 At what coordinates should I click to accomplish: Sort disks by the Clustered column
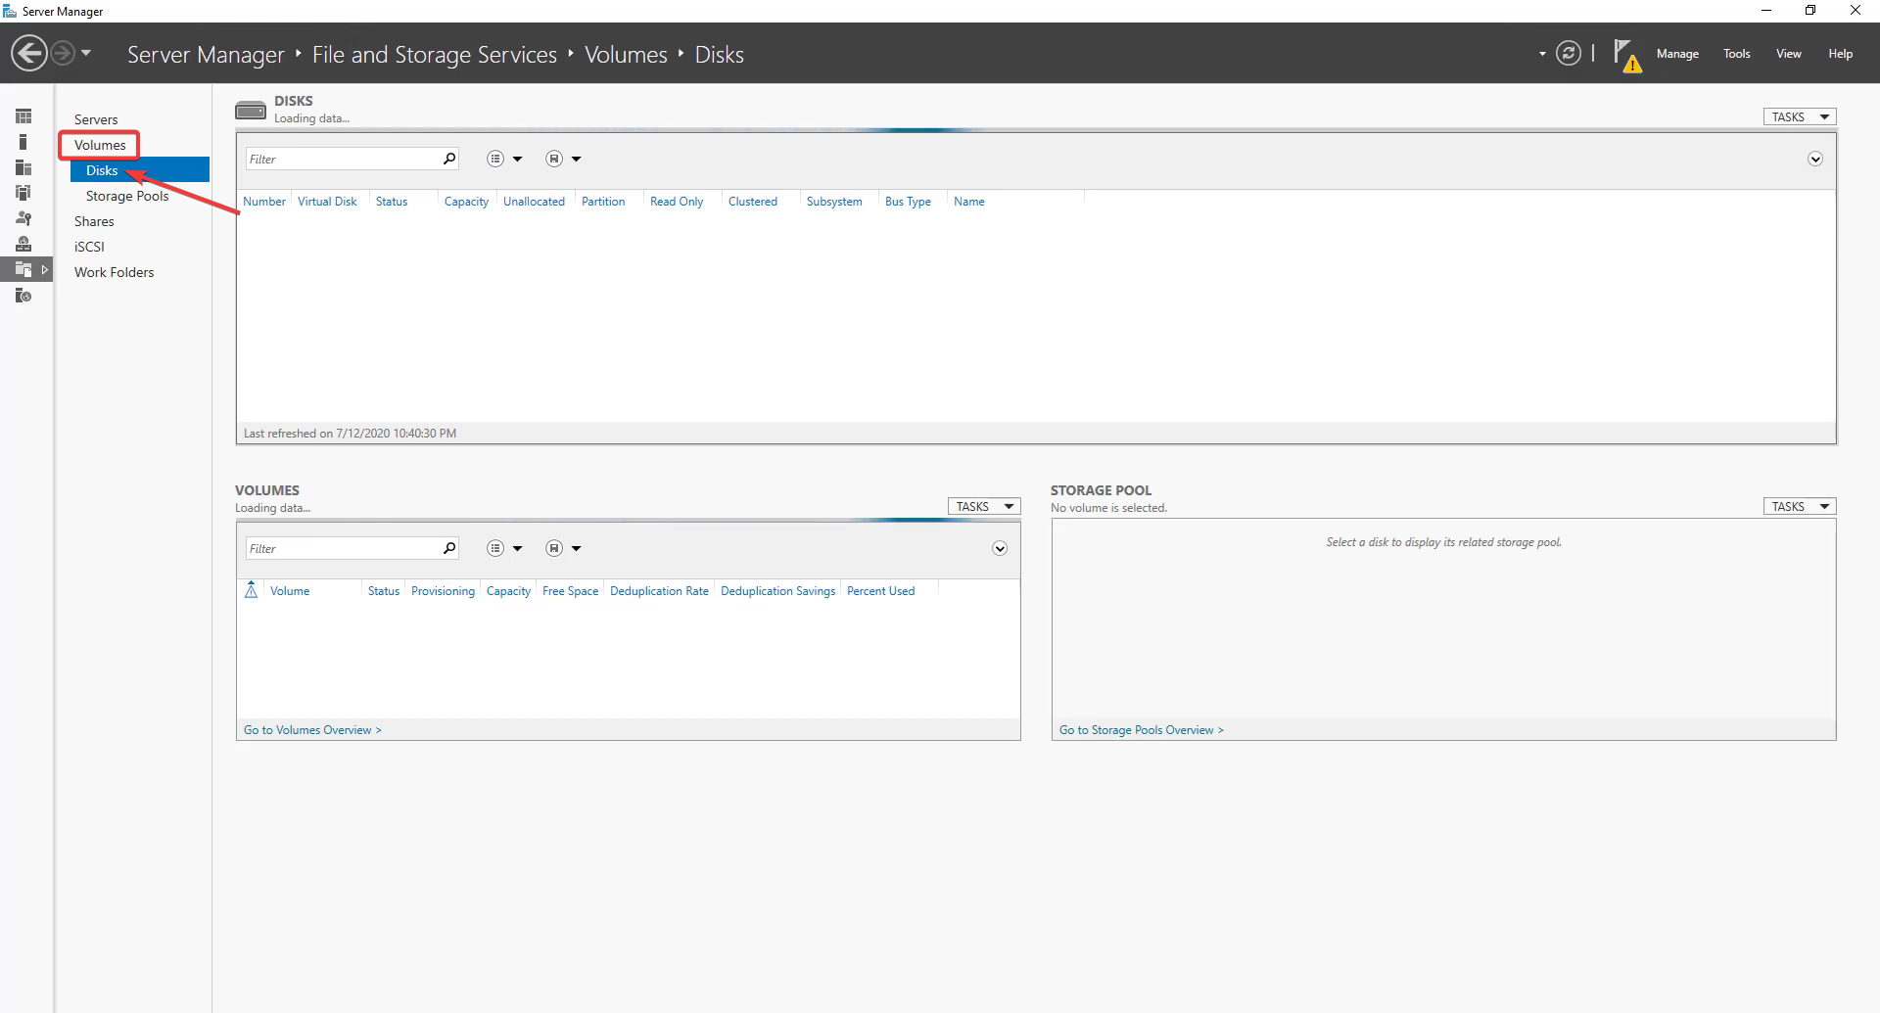pos(753,202)
